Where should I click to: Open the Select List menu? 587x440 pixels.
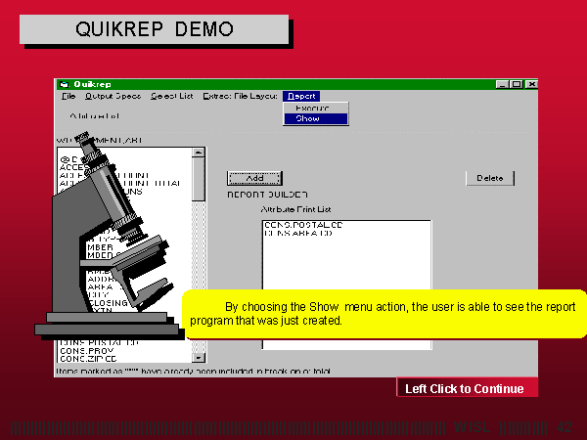171,96
